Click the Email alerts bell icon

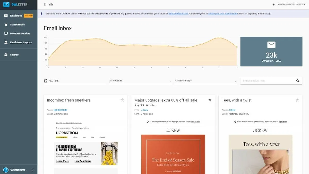click(6, 42)
